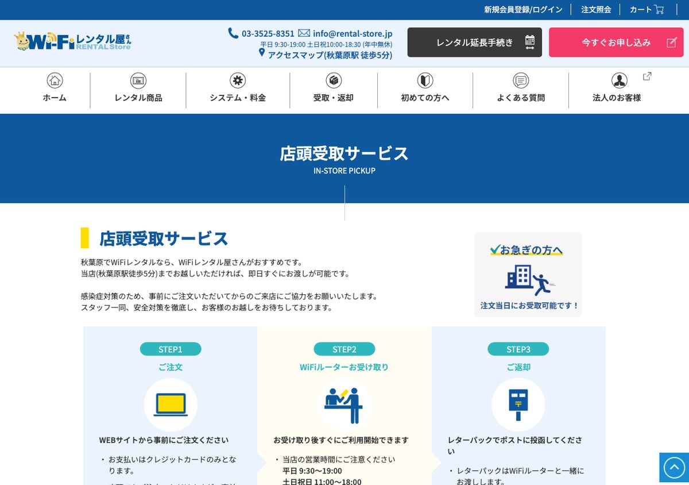This screenshot has width=689, height=485.
Task: Click the WiFi Rental Store logo
Action: click(x=73, y=41)
